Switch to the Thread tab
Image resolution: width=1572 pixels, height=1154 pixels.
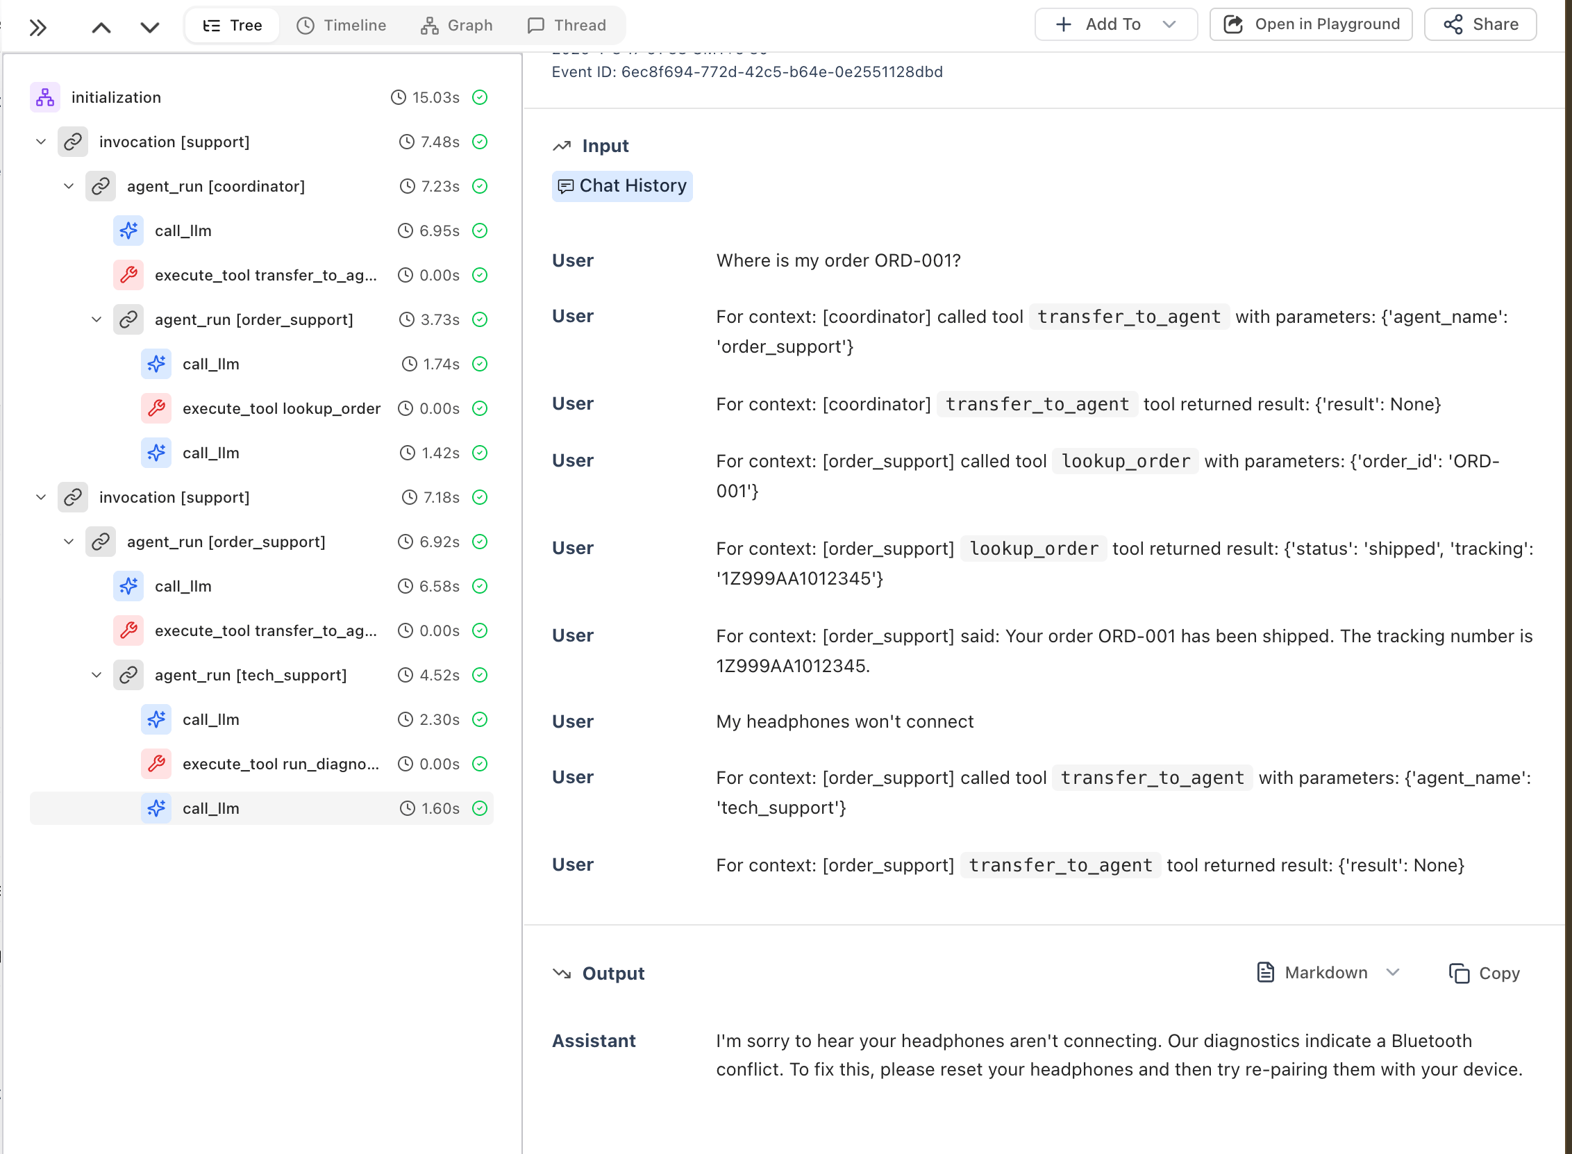(567, 26)
